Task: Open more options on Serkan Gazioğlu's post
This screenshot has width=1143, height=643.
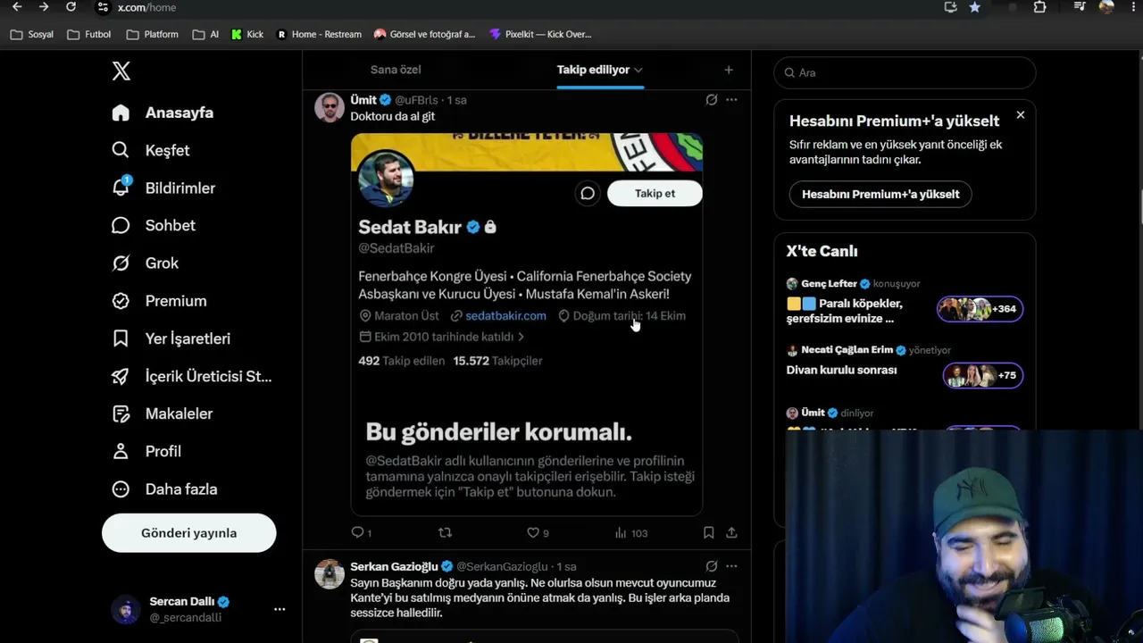Action: [731, 566]
